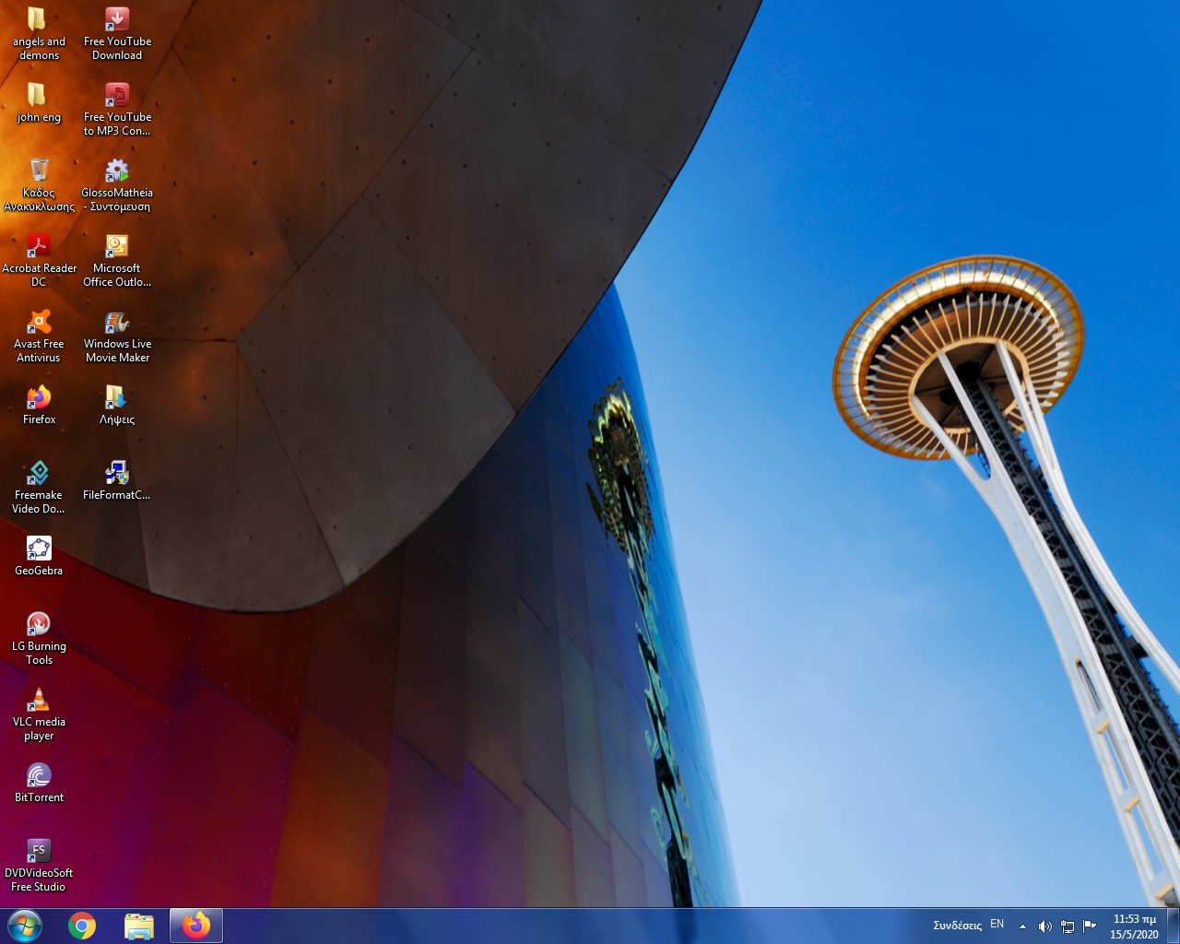The width and height of the screenshot is (1180, 944).
Task: Select Acrobat Reader DC shortcut
Action: pyautogui.click(x=39, y=260)
